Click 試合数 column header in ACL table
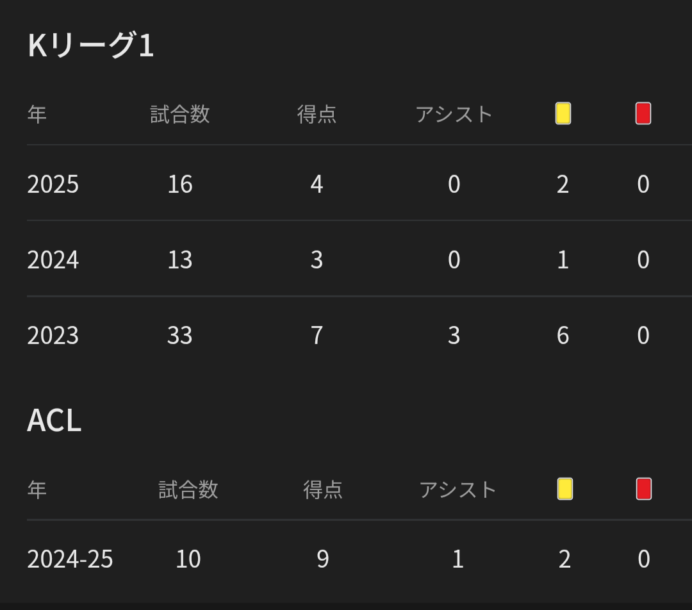Image resolution: width=692 pixels, height=610 pixels. (188, 490)
